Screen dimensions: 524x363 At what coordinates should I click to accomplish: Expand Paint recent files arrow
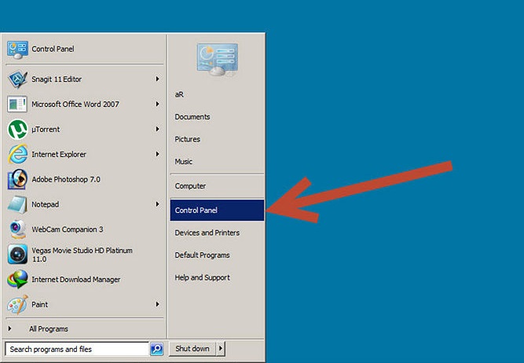157,304
